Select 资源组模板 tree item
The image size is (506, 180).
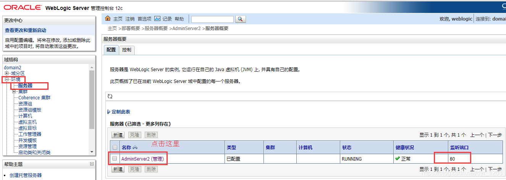(30, 110)
